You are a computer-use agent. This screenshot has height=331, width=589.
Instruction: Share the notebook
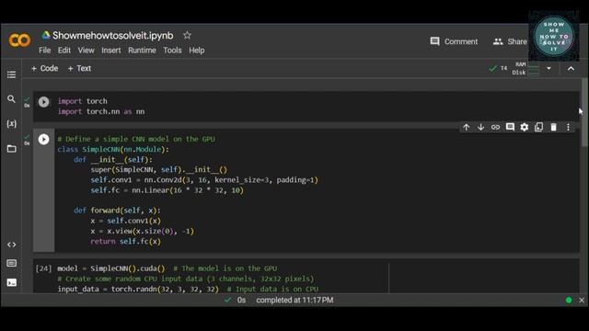click(x=510, y=41)
